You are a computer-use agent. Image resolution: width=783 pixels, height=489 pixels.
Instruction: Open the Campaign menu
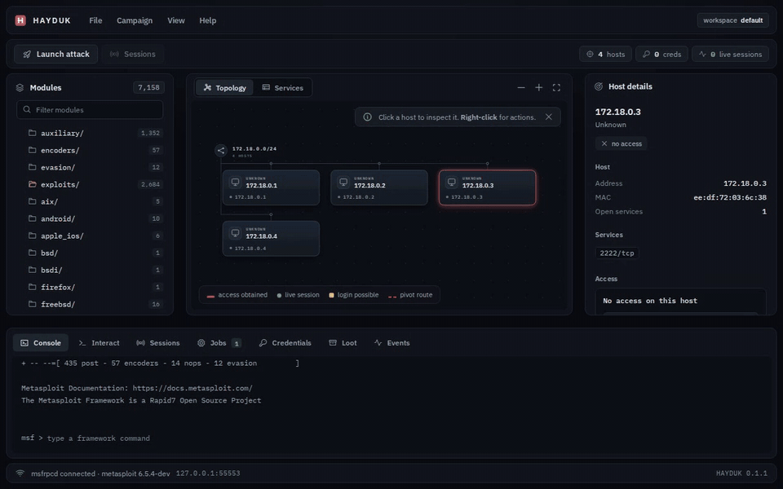point(135,20)
